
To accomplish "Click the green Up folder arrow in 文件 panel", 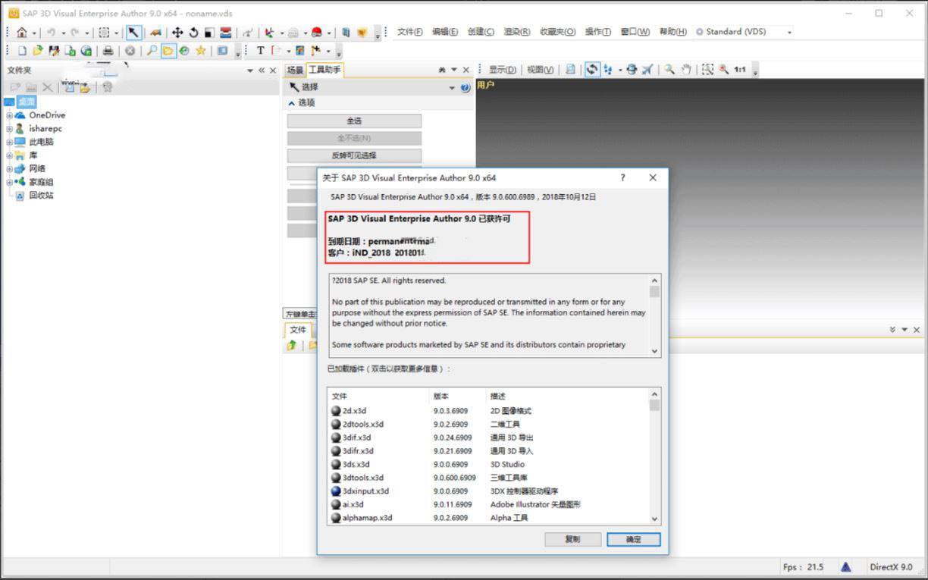I will [x=292, y=346].
